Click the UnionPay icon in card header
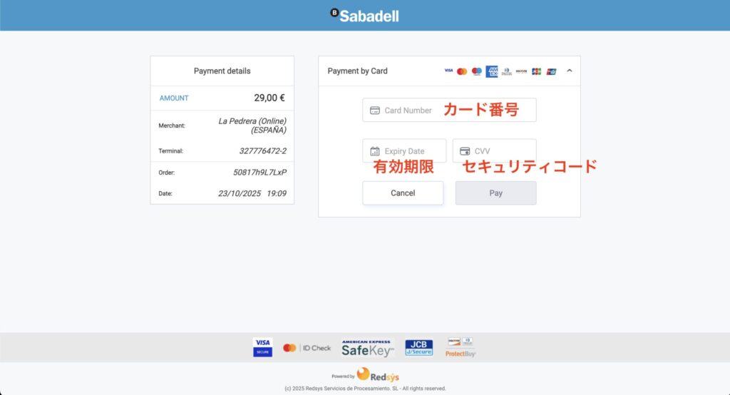This screenshot has width=730, height=395. (x=552, y=71)
